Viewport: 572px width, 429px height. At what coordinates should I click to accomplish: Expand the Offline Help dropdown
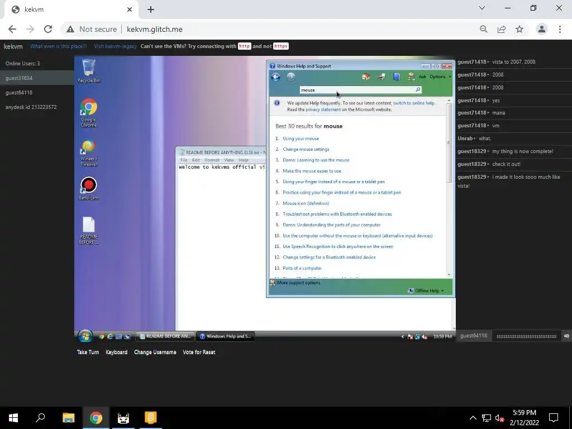(x=426, y=290)
